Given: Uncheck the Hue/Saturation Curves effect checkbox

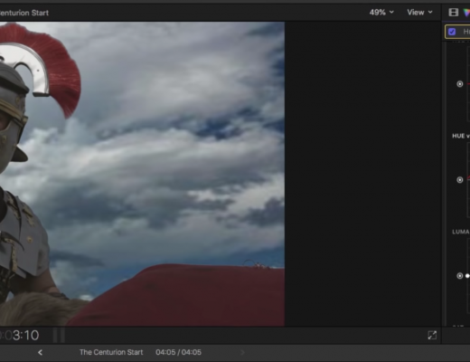Looking at the screenshot, I should pyautogui.click(x=452, y=32).
